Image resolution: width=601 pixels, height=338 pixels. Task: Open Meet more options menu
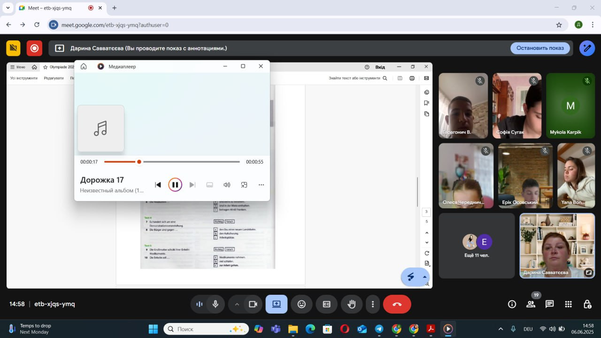pyautogui.click(x=373, y=304)
